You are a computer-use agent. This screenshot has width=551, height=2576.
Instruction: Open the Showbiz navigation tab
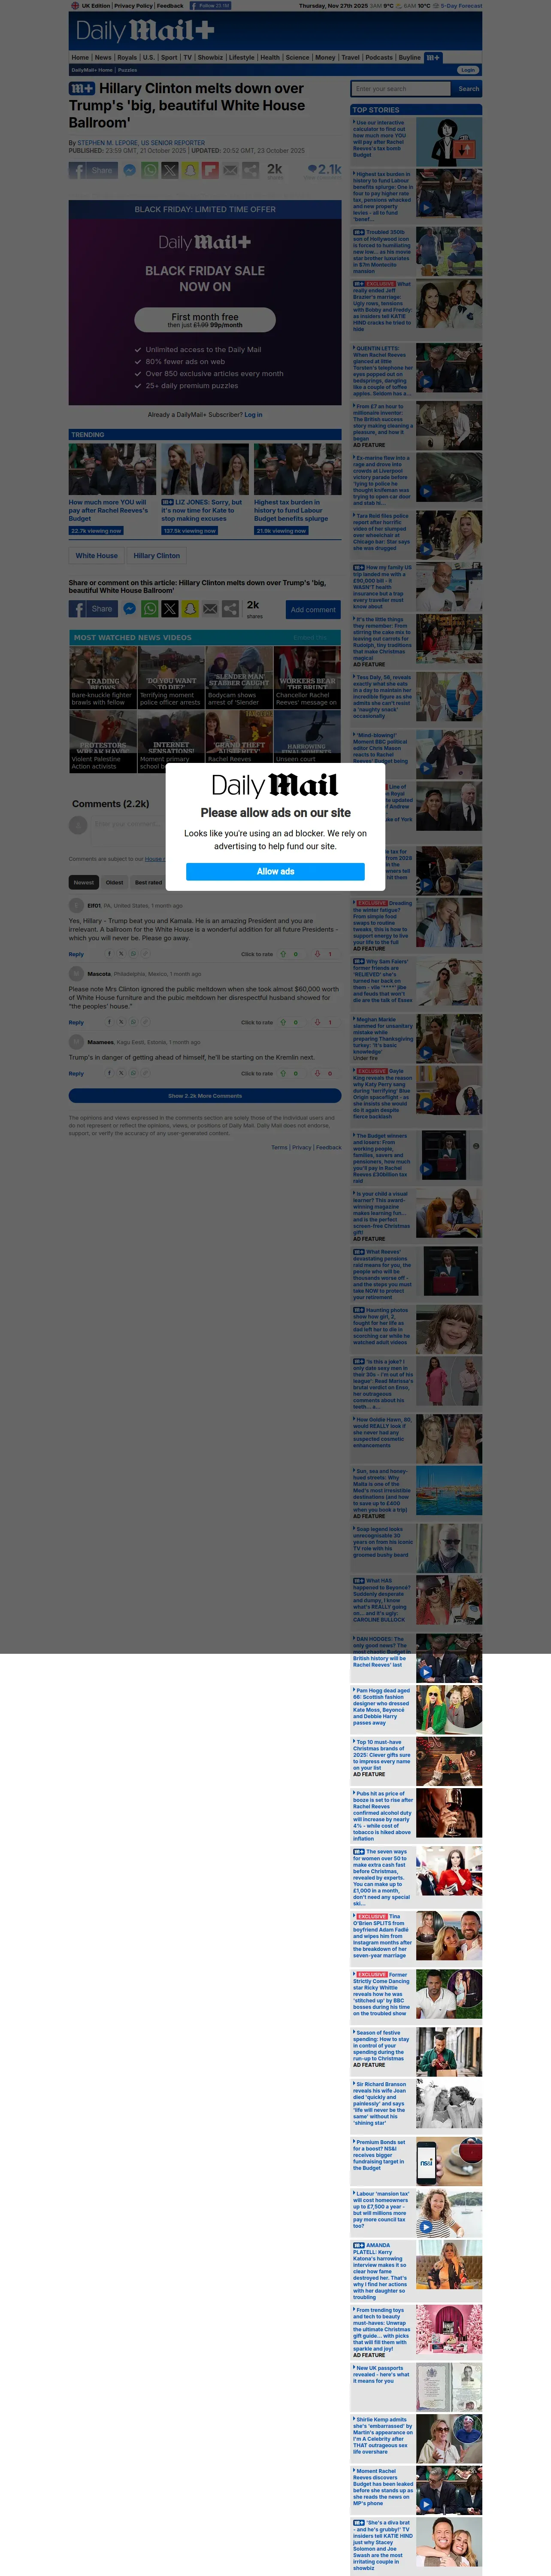[x=210, y=57]
